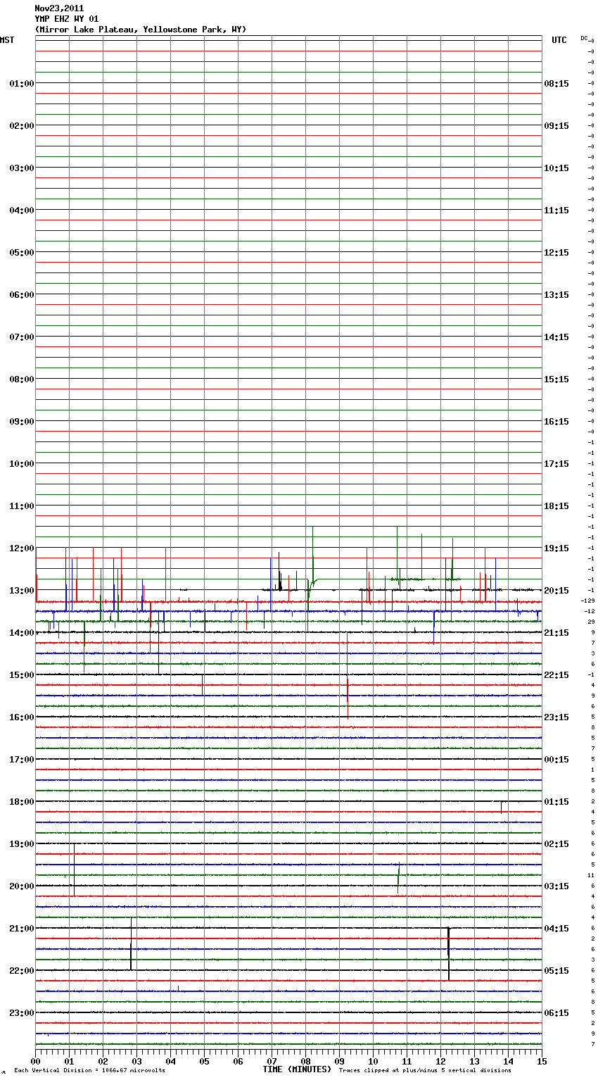
Task: Select the MST time label "05:00"
Action: (22, 253)
